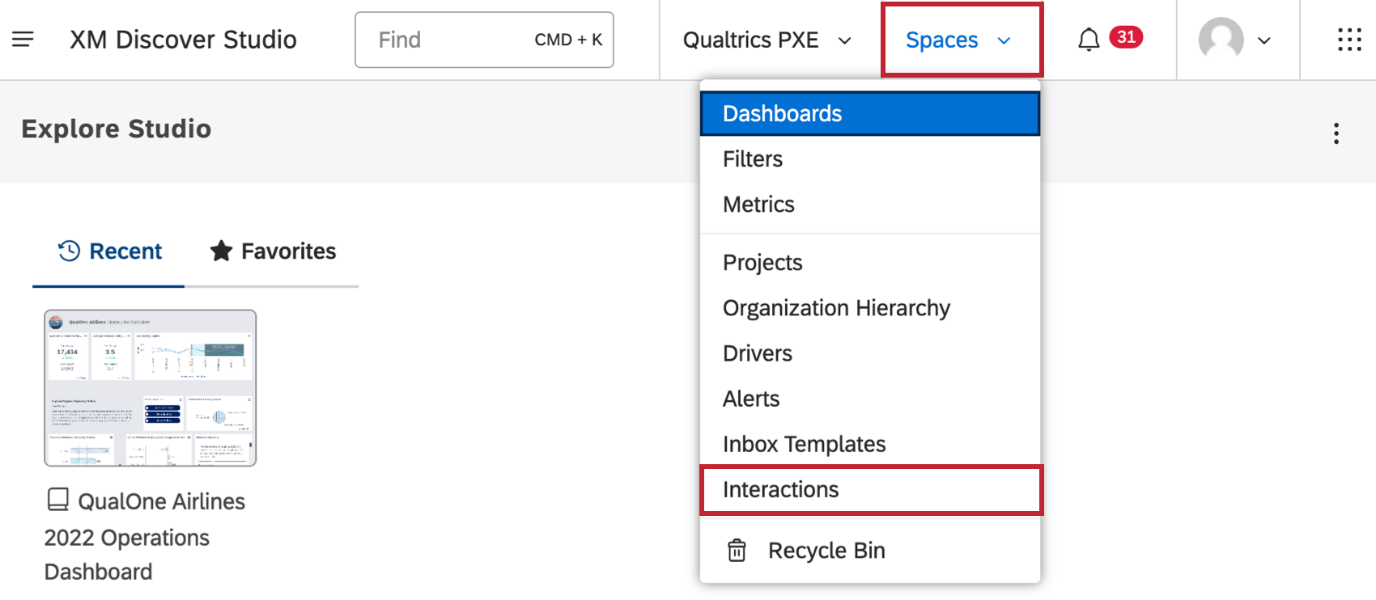
Task: Go to Organization Hierarchy
Action: (836, 308)
